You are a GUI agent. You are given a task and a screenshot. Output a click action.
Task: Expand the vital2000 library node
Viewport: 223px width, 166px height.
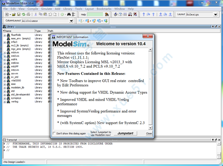pyautogui.click(x=4, y=81)
